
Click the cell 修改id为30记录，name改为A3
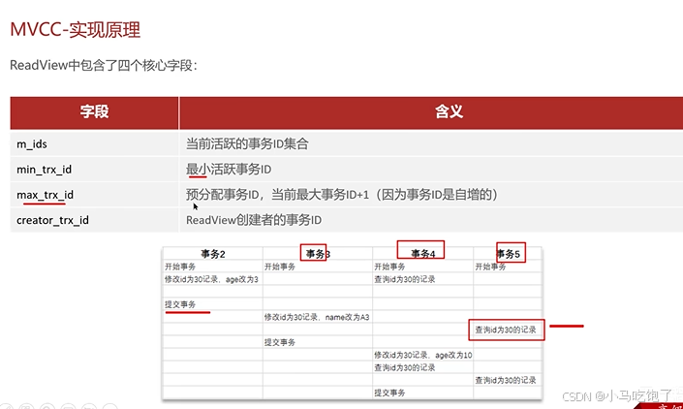pyautogui.click(x=317, y=317)
